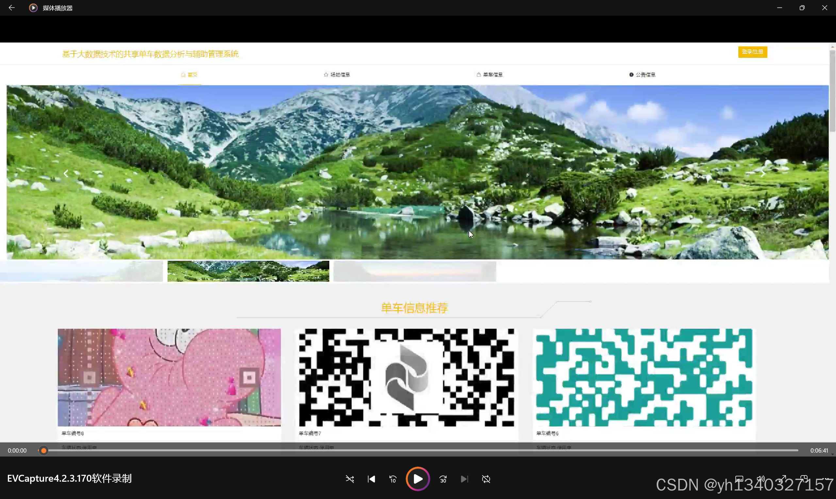Open the more options ellipsis menu

[x=826, y=479]
